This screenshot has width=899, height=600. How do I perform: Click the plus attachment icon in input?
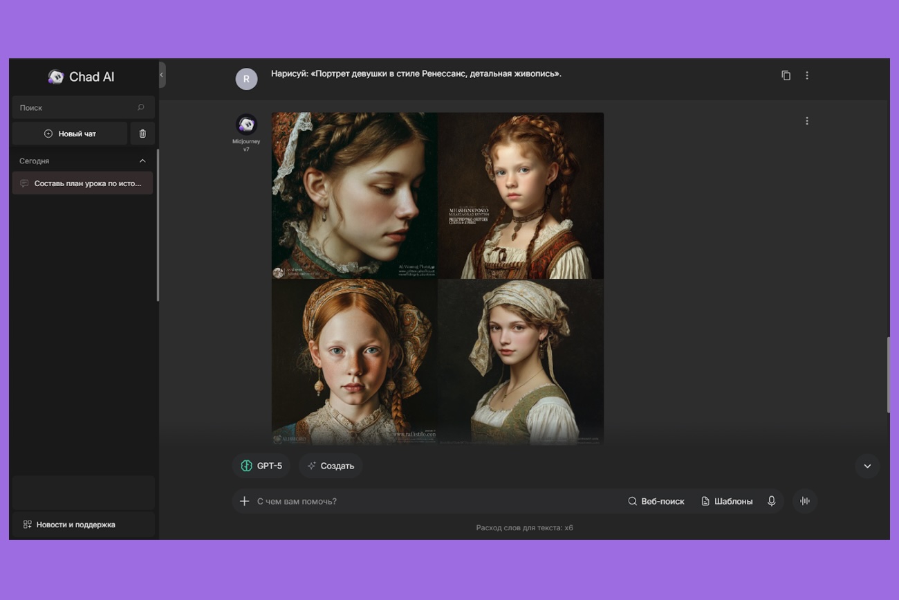(244, 501)
